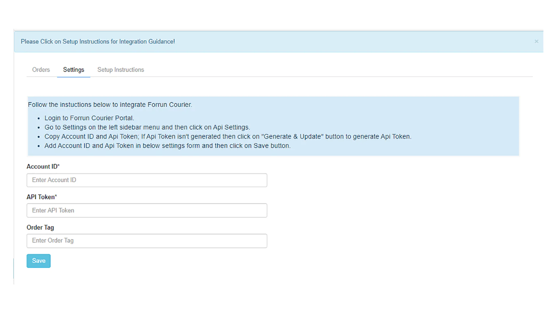The width and height of the screenshot is (557, 313).
Task: Click the Account ID field label
Action: [42, 167]
